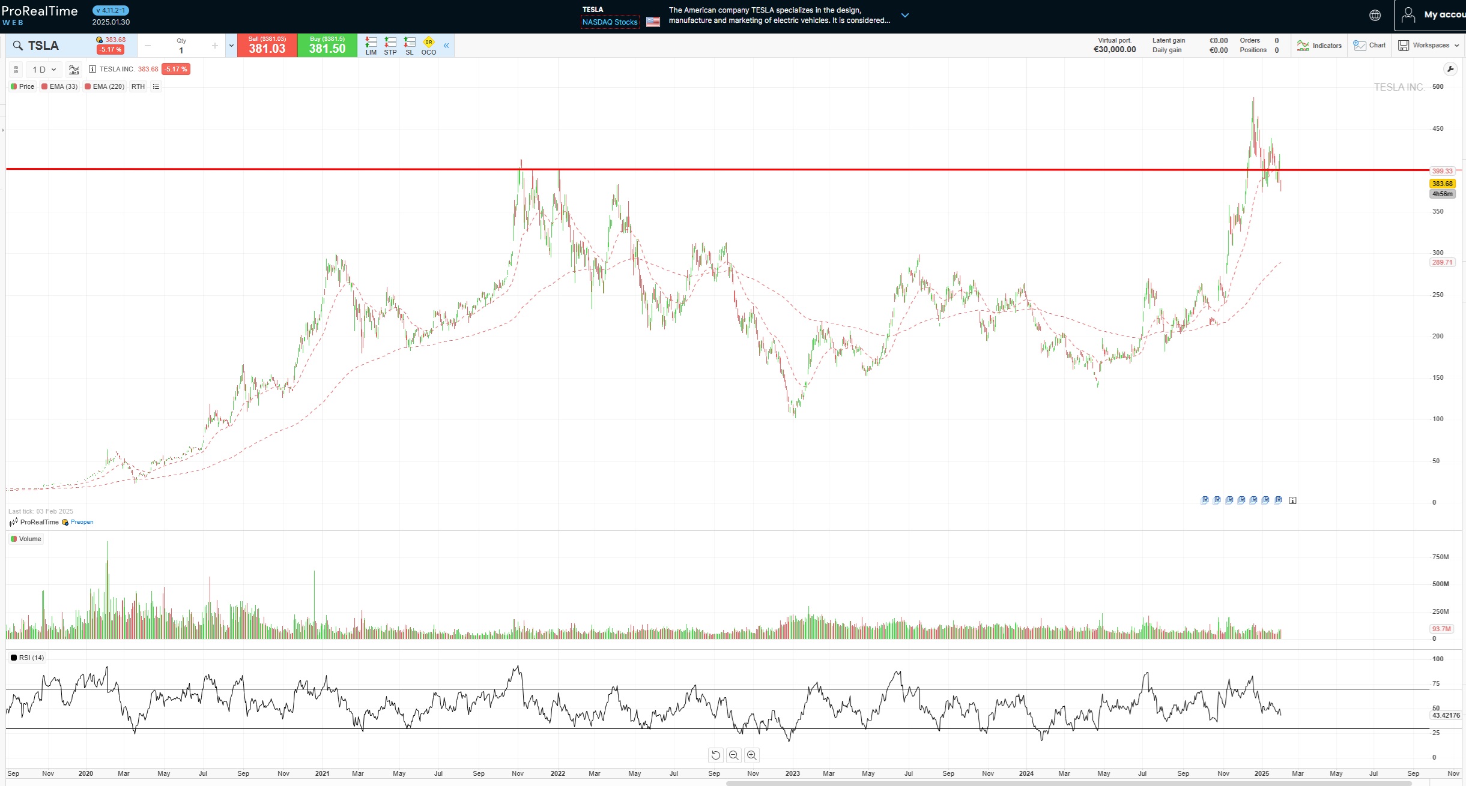Click the OCO order icon
This screenshot has height=786, width=1466.
pyautogui.click(x=428, y=45)
